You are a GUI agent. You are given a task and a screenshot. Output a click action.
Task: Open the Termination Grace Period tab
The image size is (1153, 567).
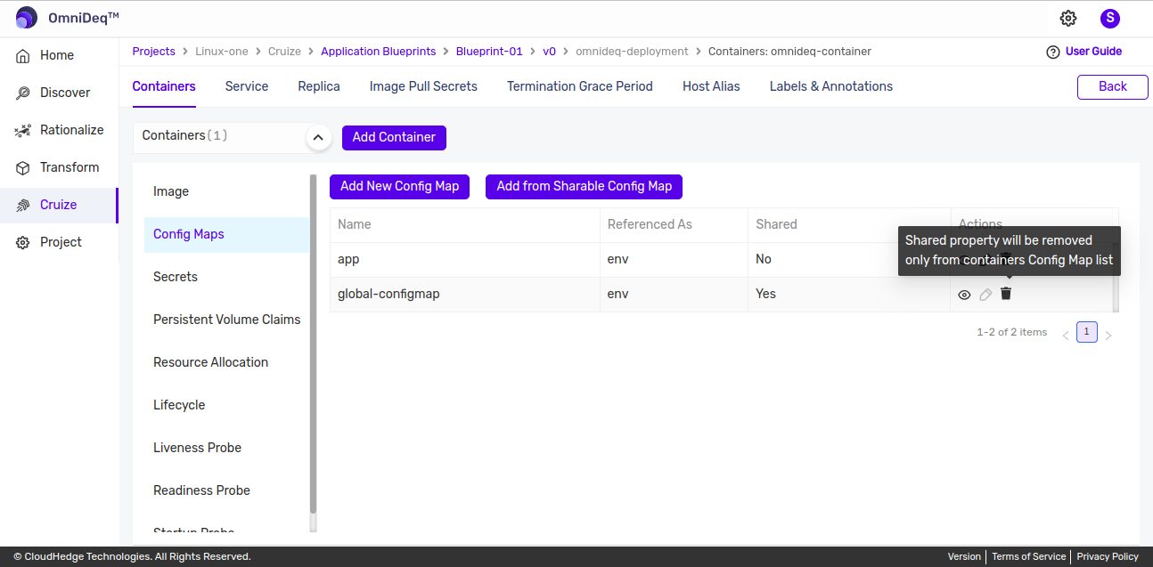point(580,86)
